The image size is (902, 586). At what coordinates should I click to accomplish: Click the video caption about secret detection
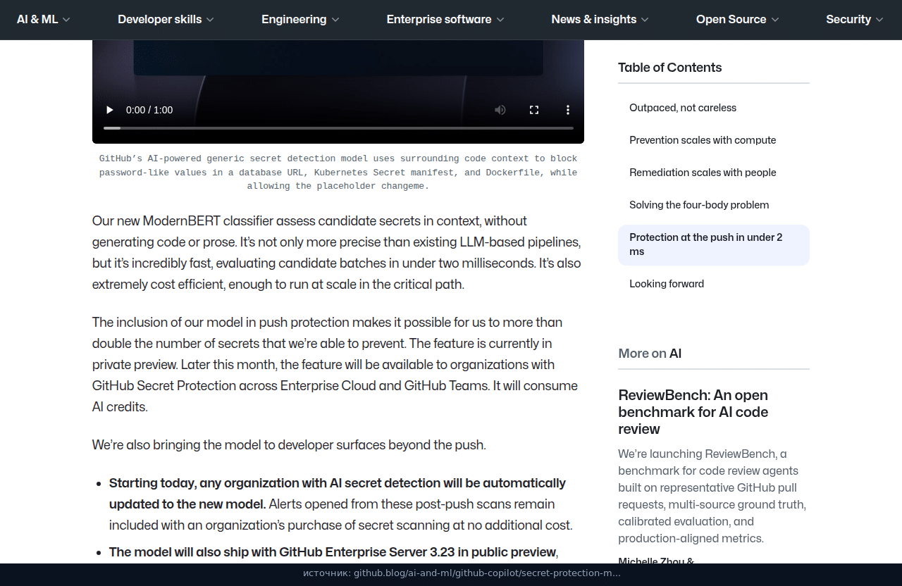[x=338, y=173]
